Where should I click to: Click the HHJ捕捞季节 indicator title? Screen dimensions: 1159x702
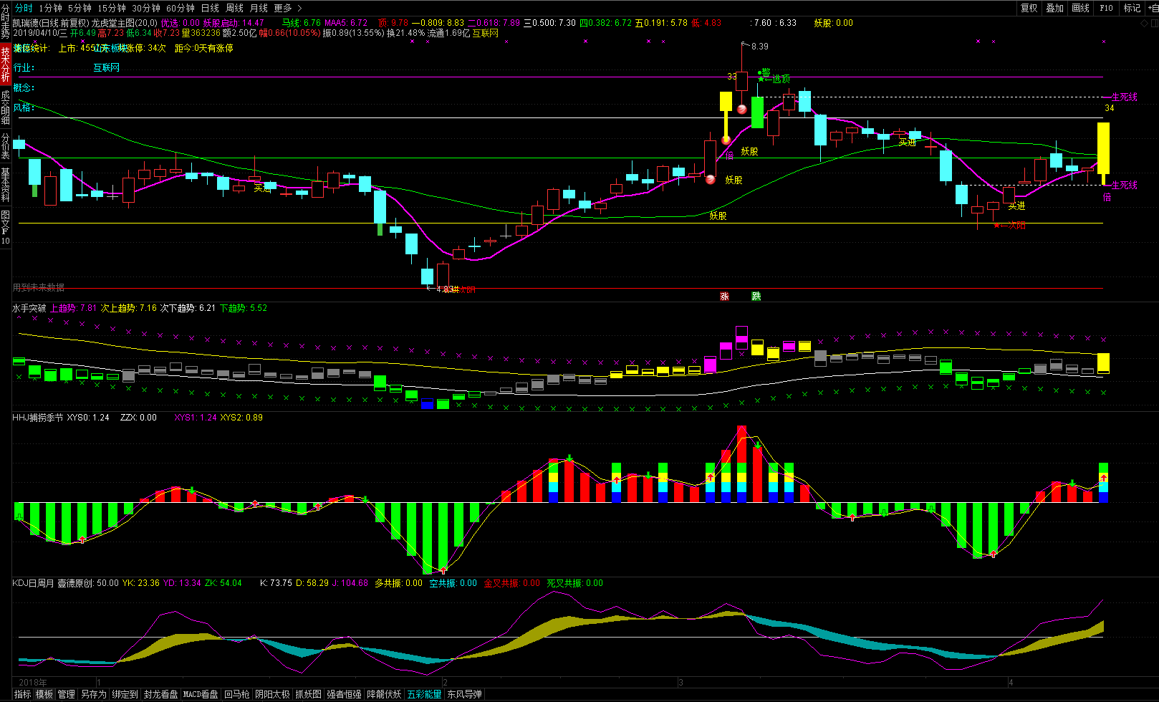pos(38,418)
